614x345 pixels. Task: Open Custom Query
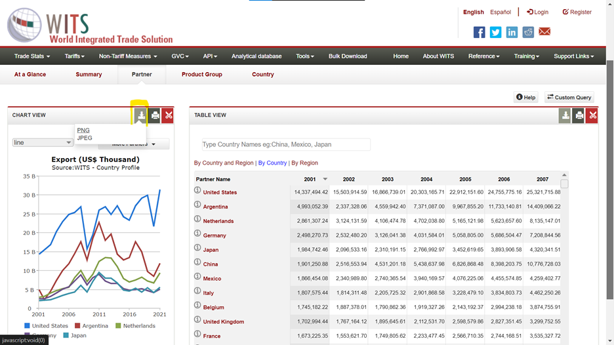[569, 97]
